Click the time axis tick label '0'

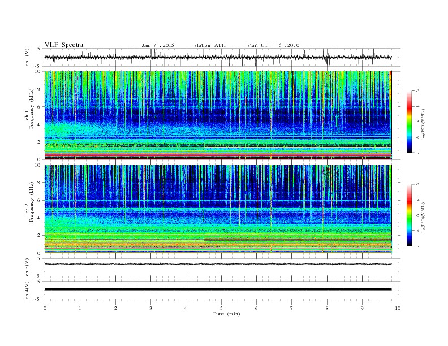point(45,308)
